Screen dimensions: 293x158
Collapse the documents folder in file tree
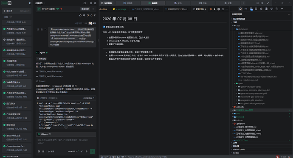click(x=243, y=29)
